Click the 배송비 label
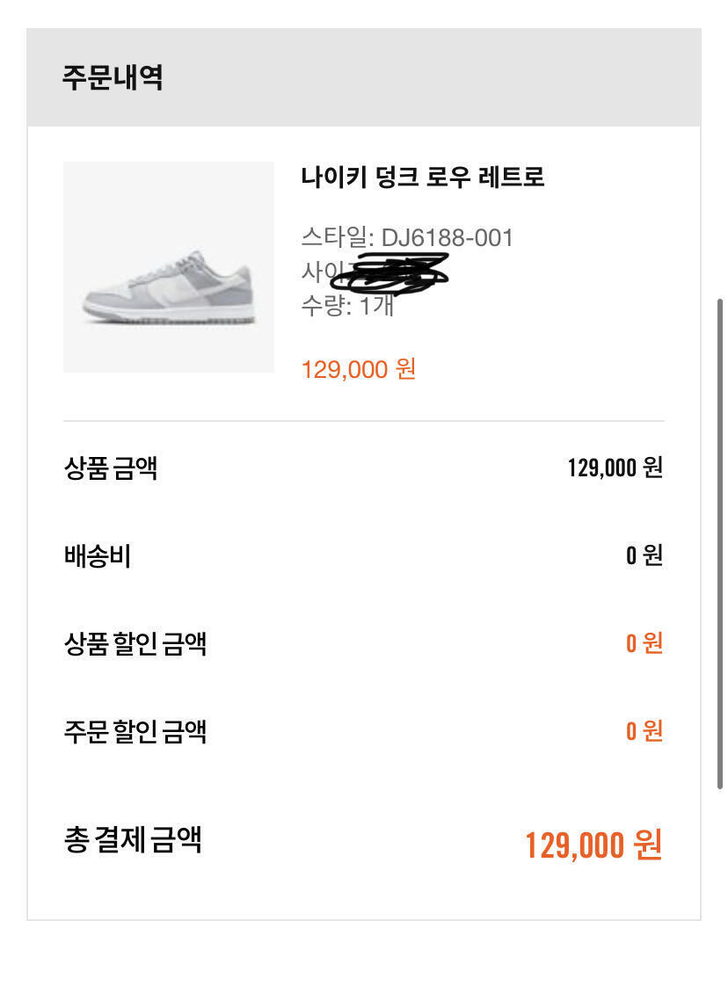The width and height of the screenshot is (728, 1008). [98, 556]
